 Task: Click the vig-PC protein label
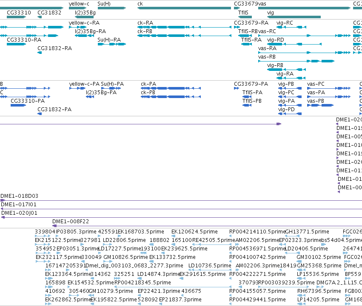[x=286, y=93]
